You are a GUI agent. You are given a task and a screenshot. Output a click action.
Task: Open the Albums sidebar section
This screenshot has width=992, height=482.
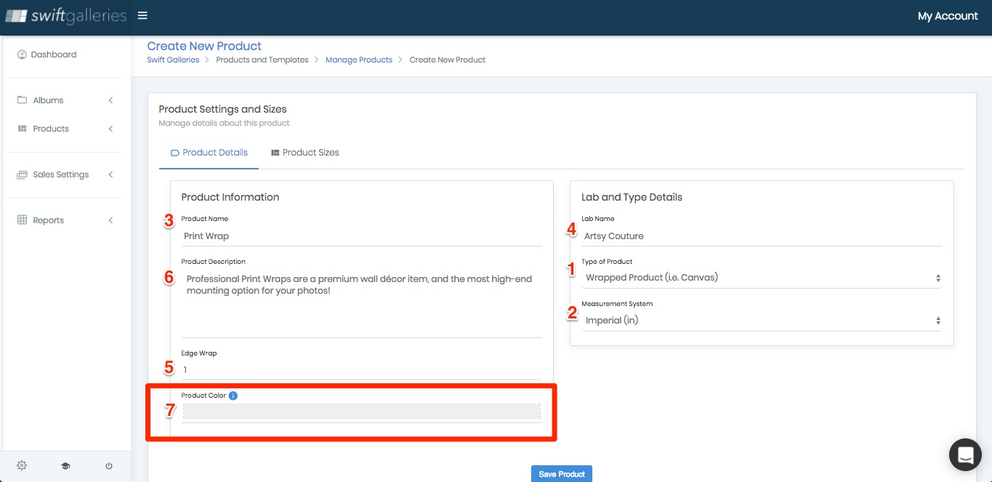pyautogui.click(x=48, y=100)
